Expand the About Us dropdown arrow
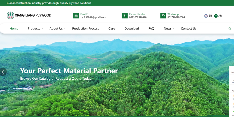This screenshot has width=234, height=117. (x=65, y=29)
